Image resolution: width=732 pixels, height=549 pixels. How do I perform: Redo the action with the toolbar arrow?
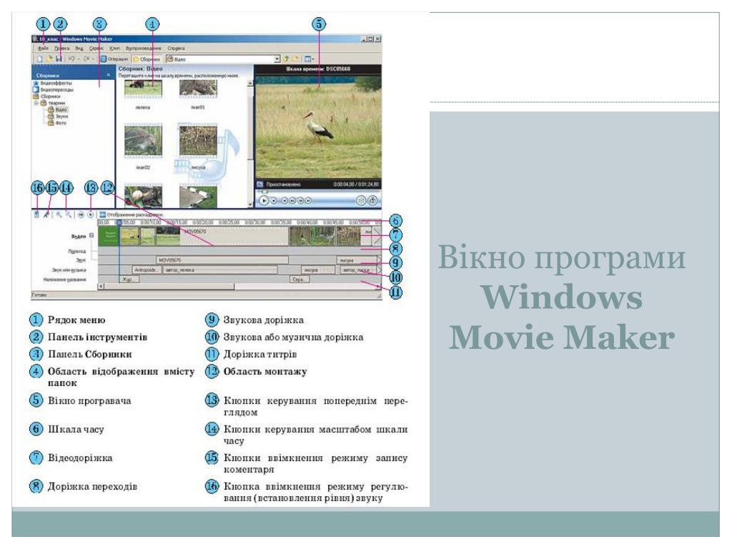pos(86,59)
